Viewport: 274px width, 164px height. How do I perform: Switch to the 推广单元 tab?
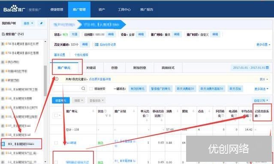point(64,67)
